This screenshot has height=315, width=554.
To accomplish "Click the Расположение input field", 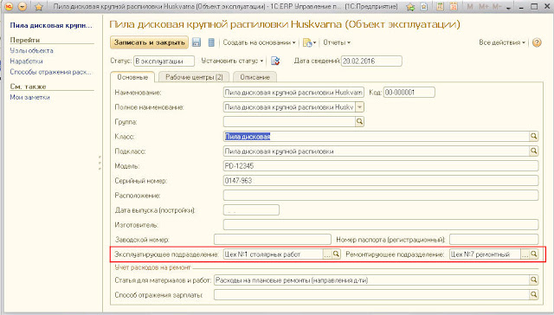I will (x=381, y=196).
